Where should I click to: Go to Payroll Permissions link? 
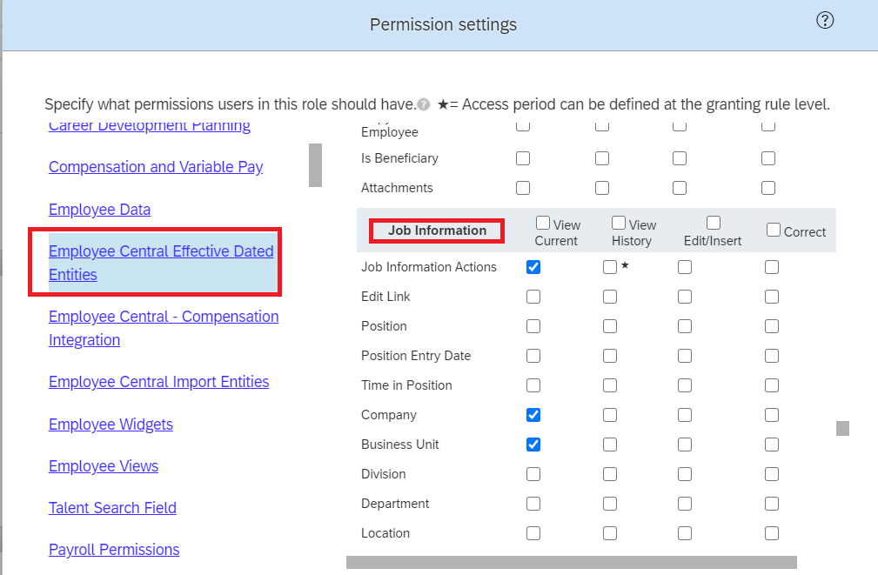coord(114,550)
